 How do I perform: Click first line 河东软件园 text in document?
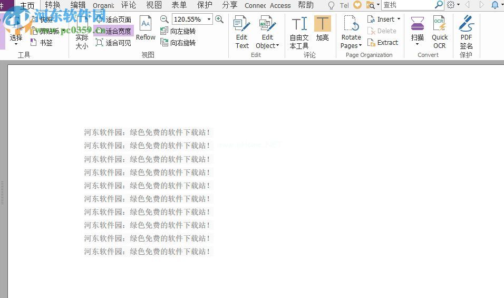tap(147, 132)
